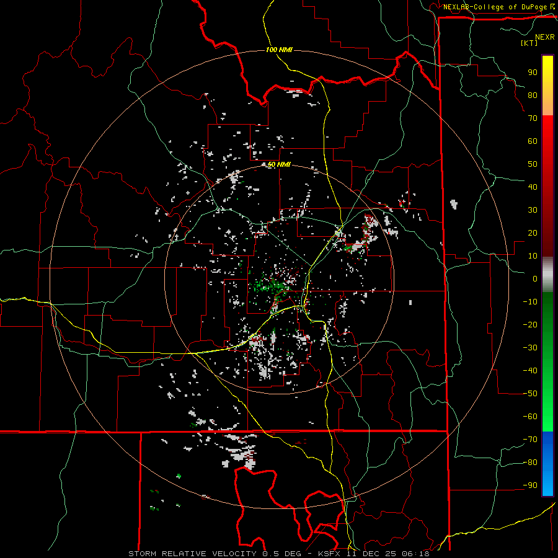Click the 70 value on velocity scale

pos(533,118)
